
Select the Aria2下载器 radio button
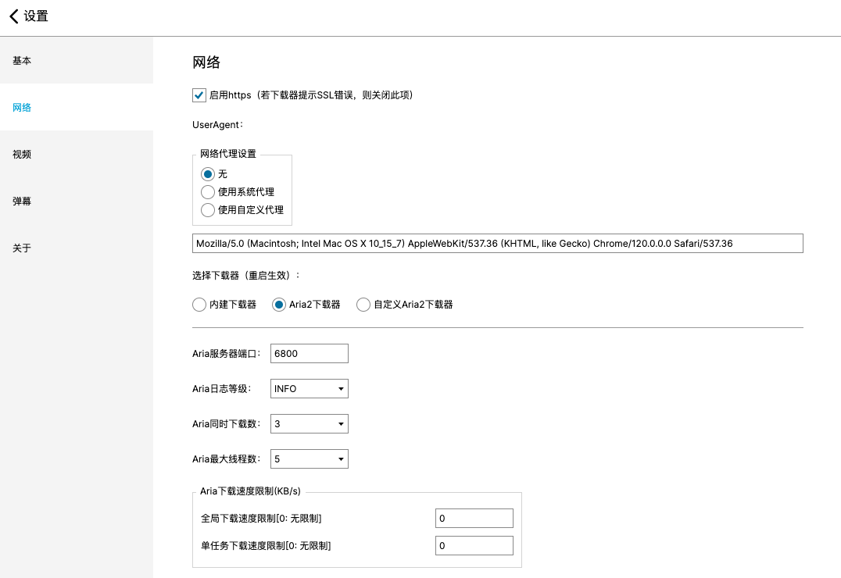tap(279, 305)
